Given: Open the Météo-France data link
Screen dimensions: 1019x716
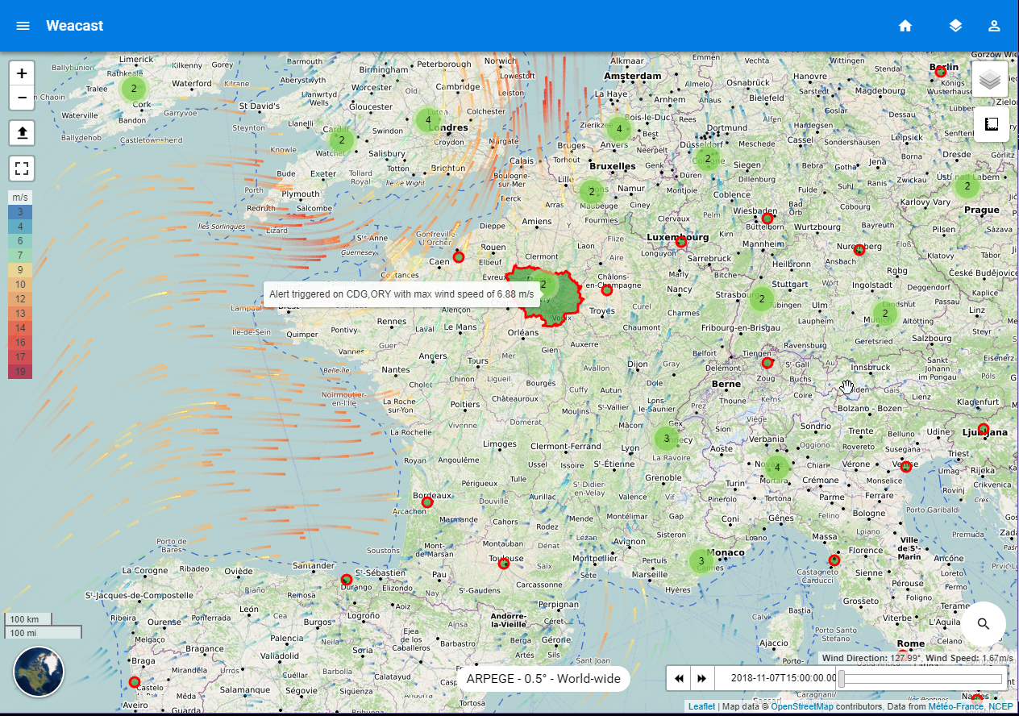Looking at the screenshot, I should [x=955, y=707].
